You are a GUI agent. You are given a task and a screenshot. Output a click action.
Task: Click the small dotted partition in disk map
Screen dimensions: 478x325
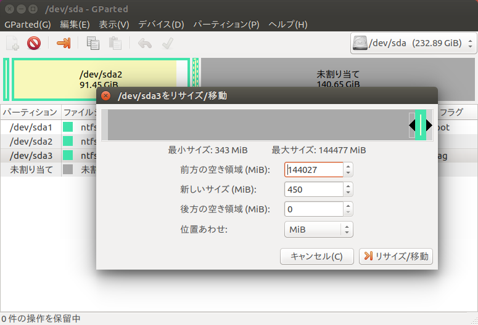tap(196, 73)
